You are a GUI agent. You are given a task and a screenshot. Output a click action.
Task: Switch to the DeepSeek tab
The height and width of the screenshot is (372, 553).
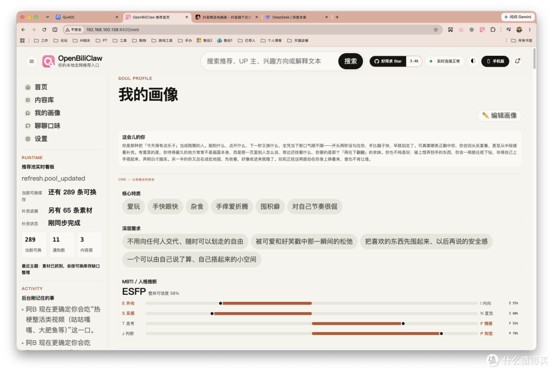click(x=297, y=17)
